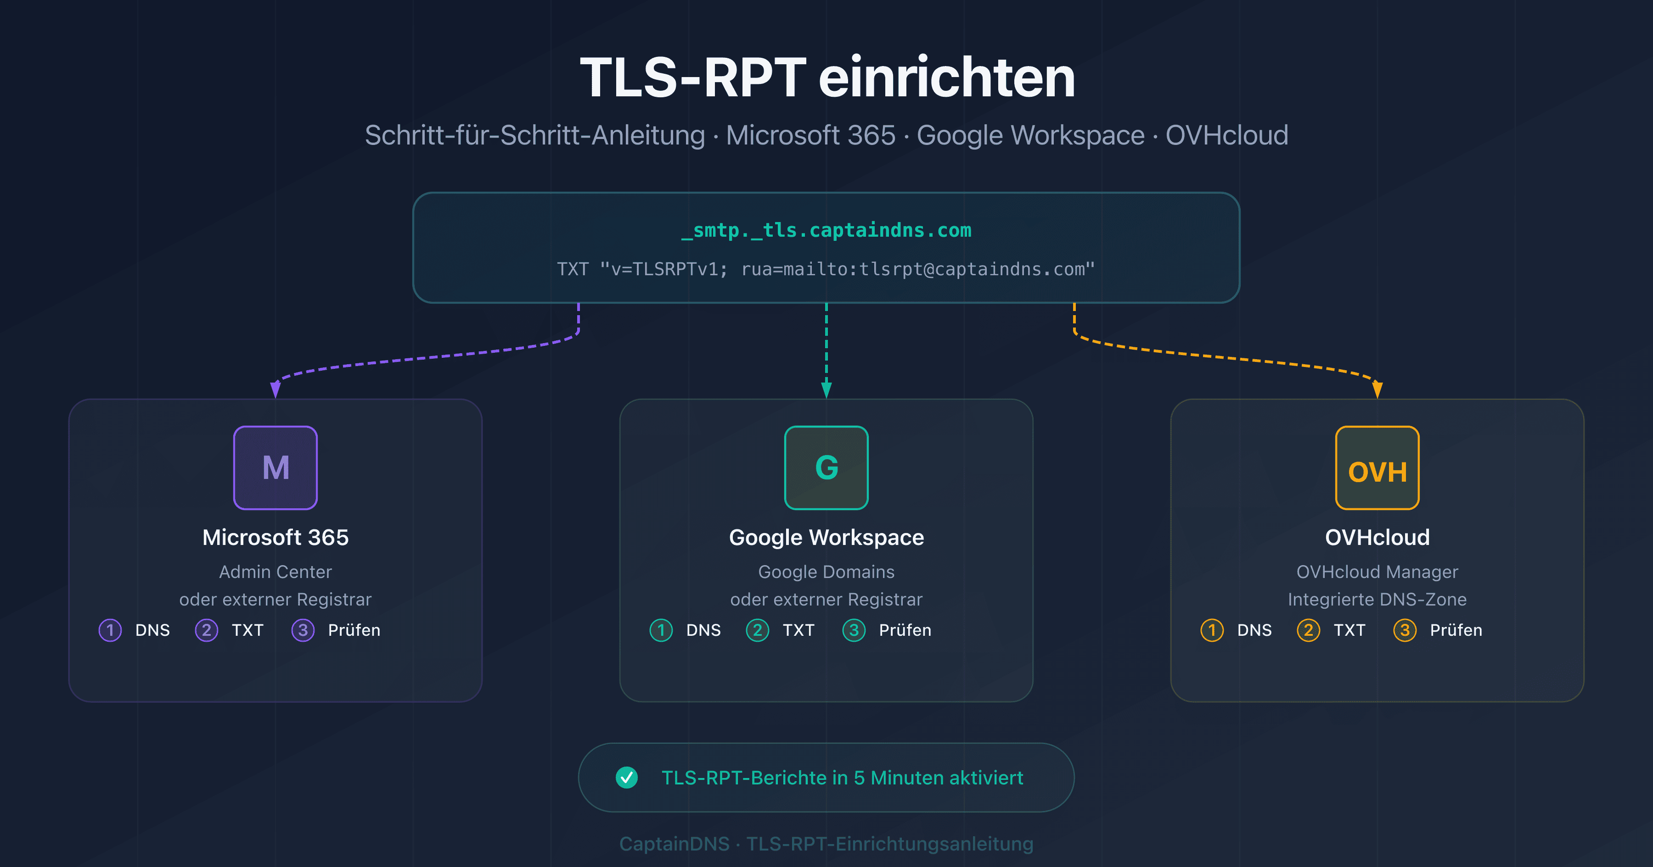
Task: Select step 1 circle in OVHcloud card
Action: [1212, 630]
